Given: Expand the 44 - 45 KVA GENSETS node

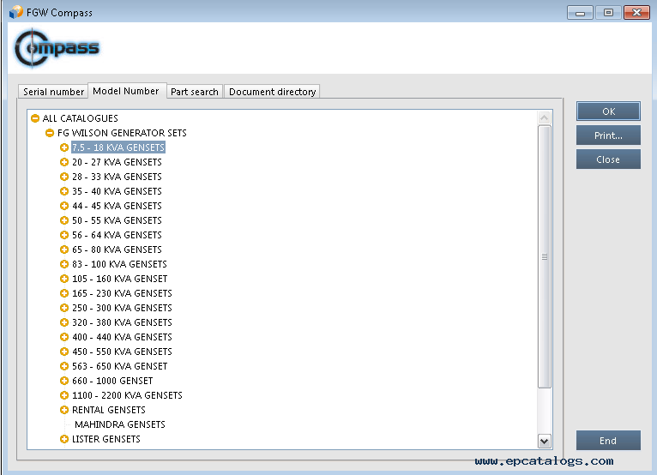Looking at the screenshot, I should coord(64,206).
